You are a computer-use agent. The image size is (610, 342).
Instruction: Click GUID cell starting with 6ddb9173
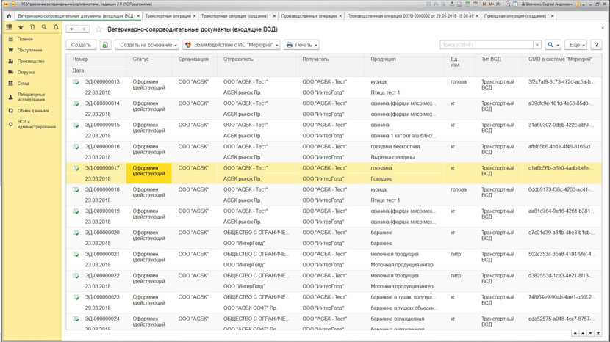560,189
